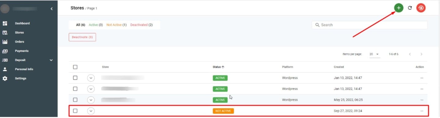Click the red circular icon at top right
The height and width of the screenshot is (118, 440).
[x=421, y=8]
